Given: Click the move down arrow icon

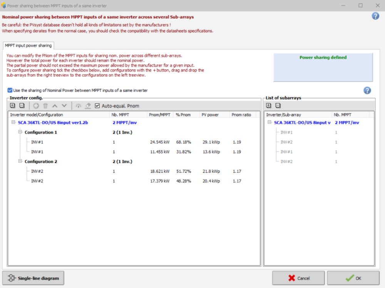Looking at the screenshot, I should [64, 106].
